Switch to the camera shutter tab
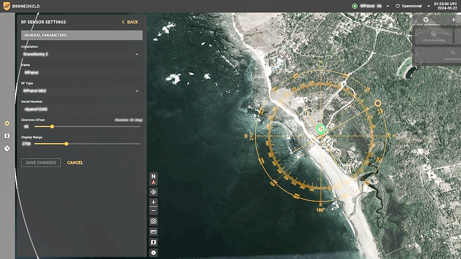This screenshot has width=461, height=259. [x=426, y=20]
